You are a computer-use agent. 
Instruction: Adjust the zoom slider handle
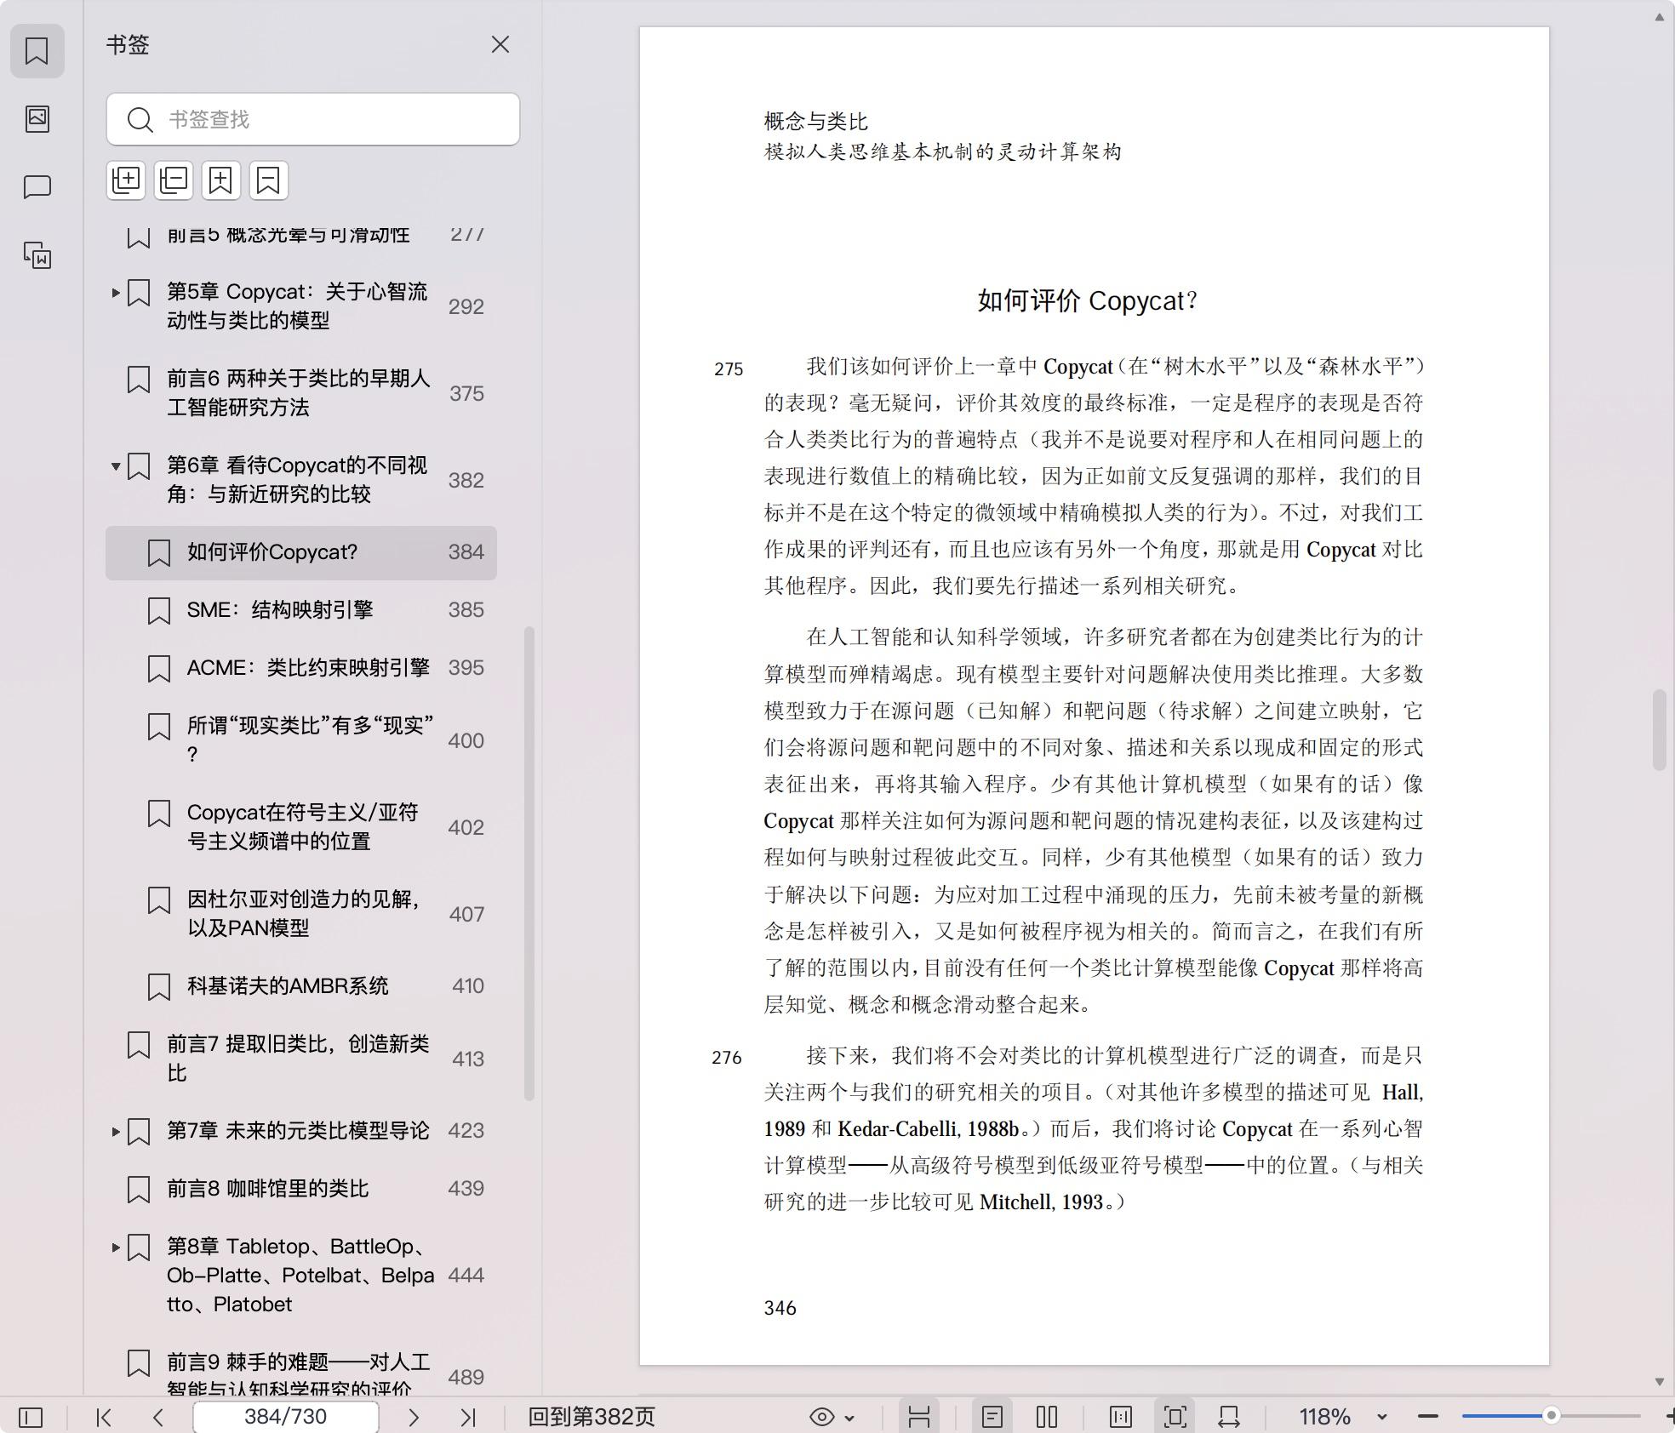click(x=1552, y=1416)
